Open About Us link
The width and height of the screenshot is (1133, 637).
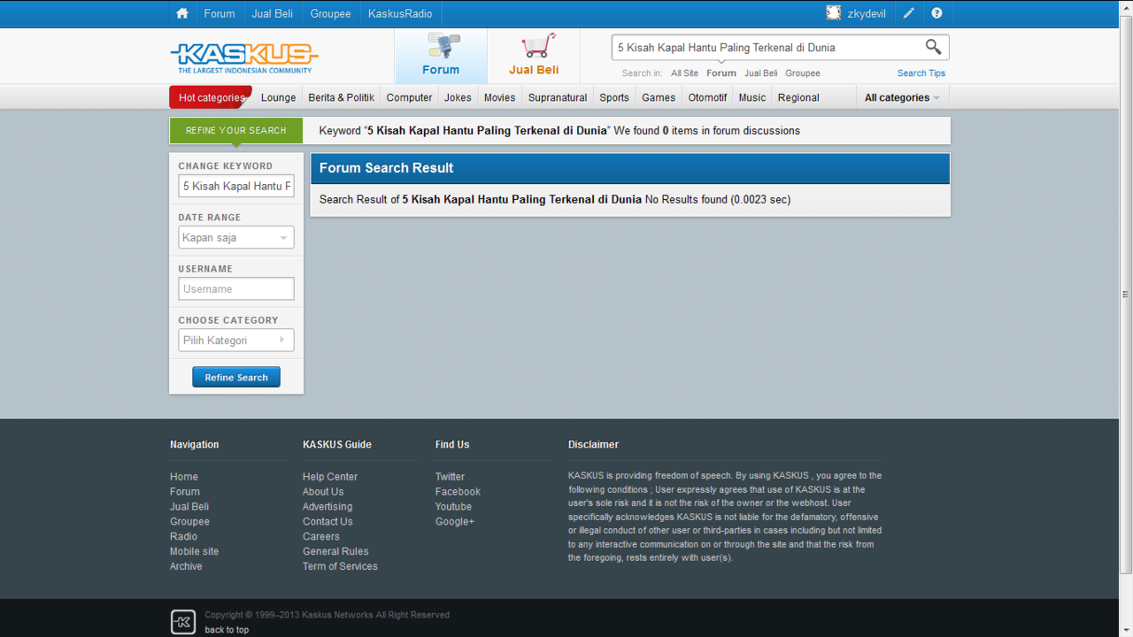click(x=323, y=492)
